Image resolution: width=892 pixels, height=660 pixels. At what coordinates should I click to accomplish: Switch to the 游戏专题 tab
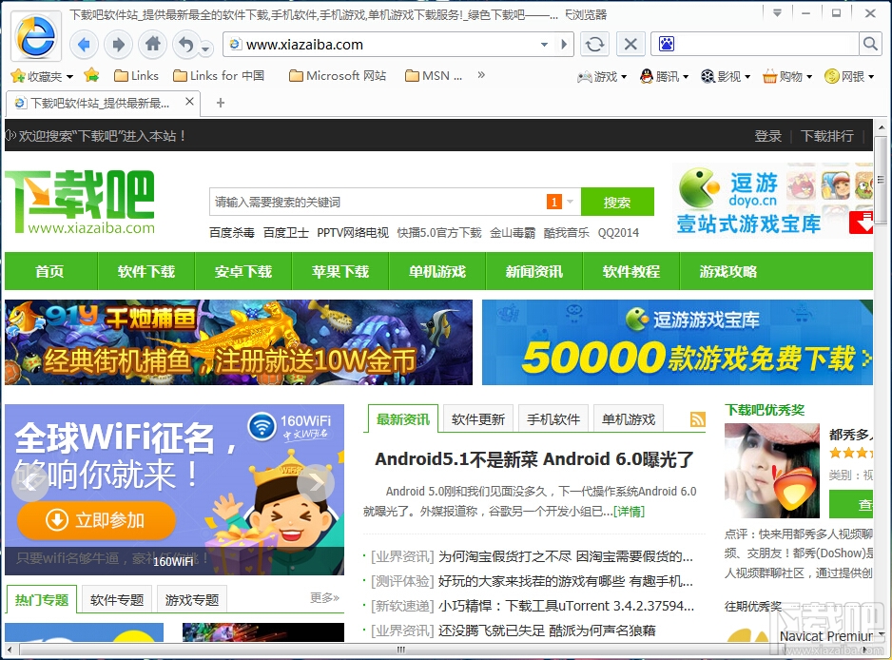[192, 600]
